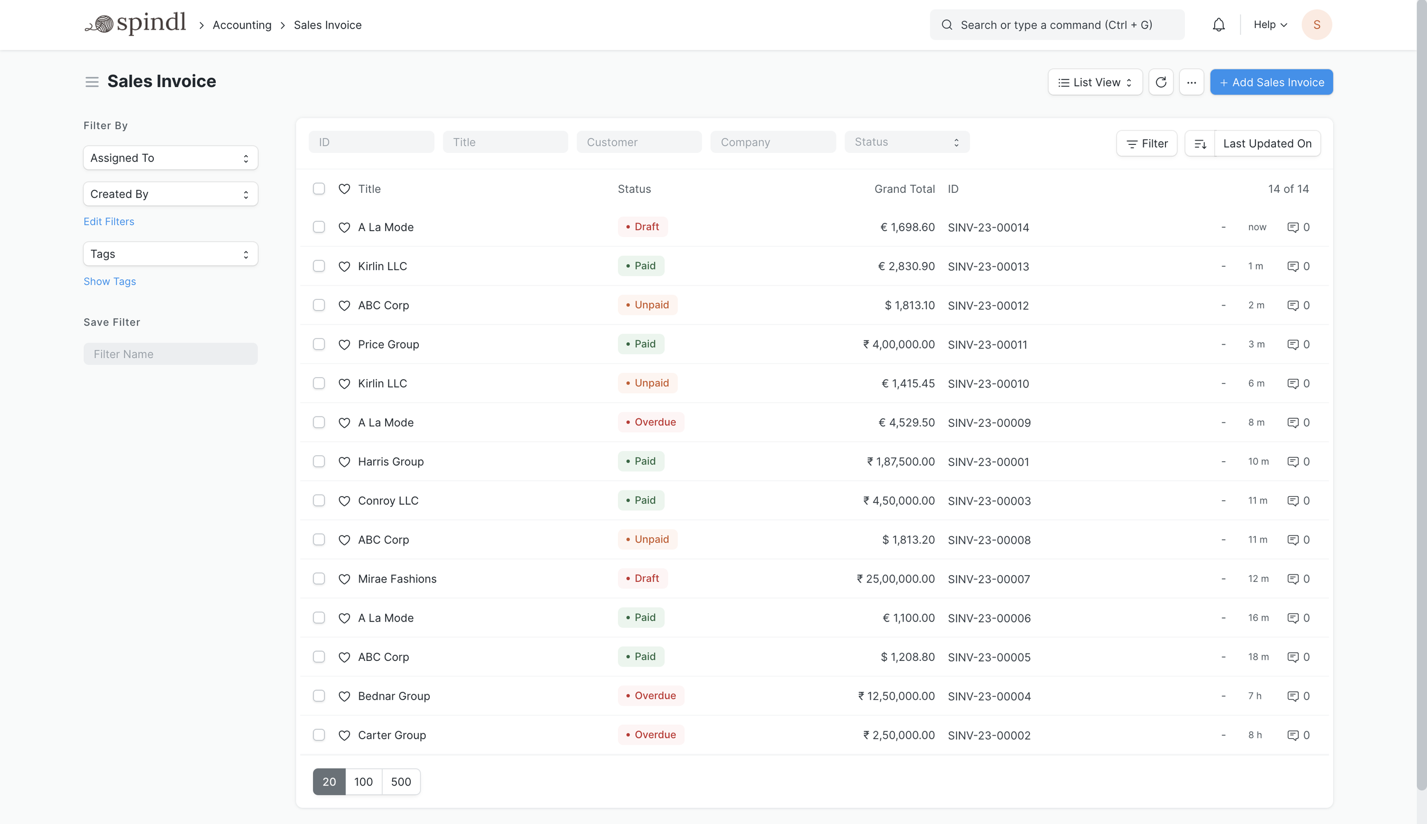Screen dimensions: 1427x824
Task: Set page size to 100 entries
Action: click(364, 781)
